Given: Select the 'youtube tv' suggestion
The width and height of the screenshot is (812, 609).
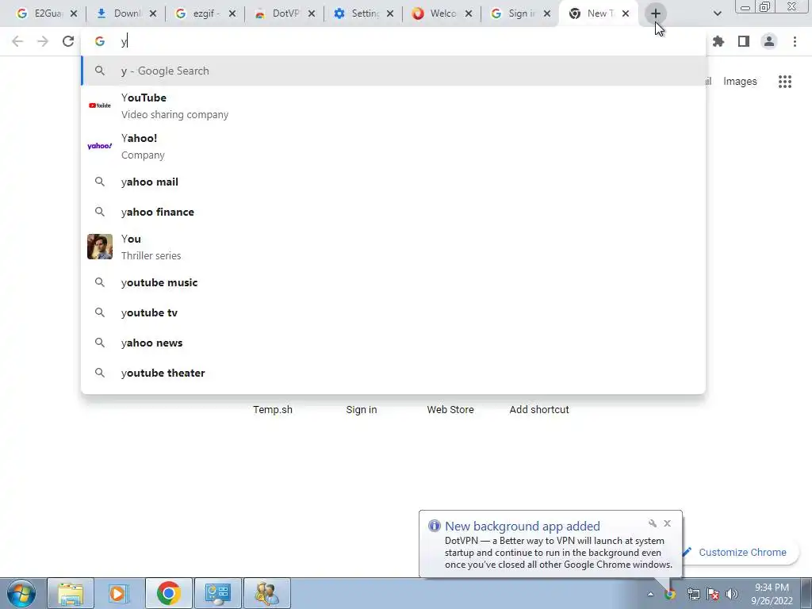Looking at the screenshot, I should [393, 312].
